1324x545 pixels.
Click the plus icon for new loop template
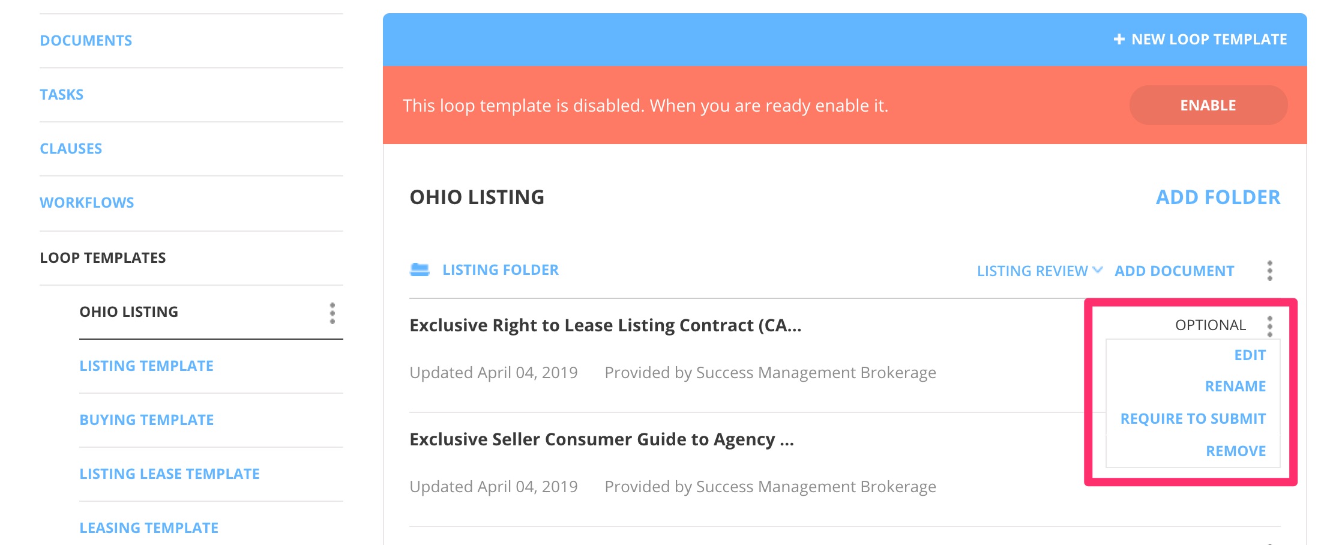pyautogui.click(x=1119, y=40)
